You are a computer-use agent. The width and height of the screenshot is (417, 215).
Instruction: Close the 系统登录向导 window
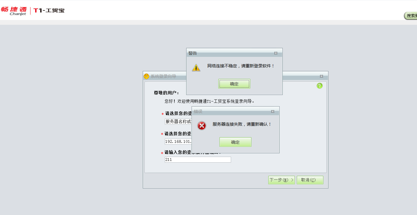click(x=321, y=76)
